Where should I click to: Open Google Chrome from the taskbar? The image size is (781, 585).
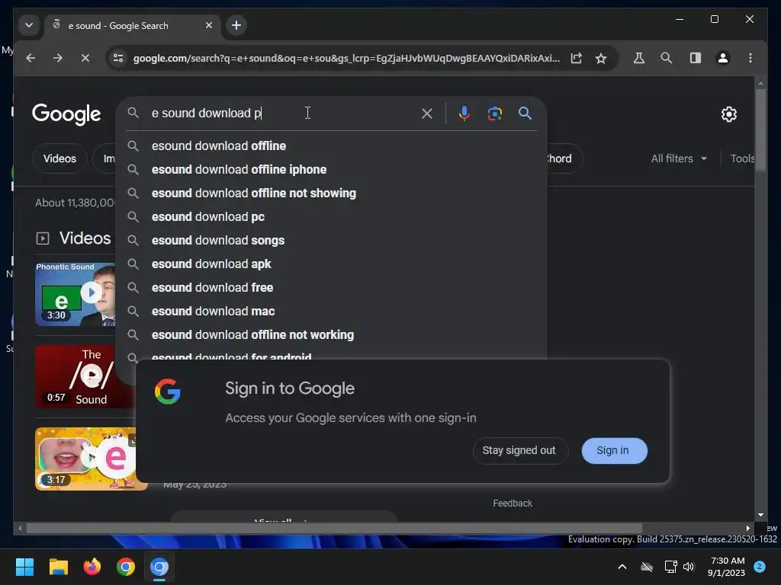126,567
